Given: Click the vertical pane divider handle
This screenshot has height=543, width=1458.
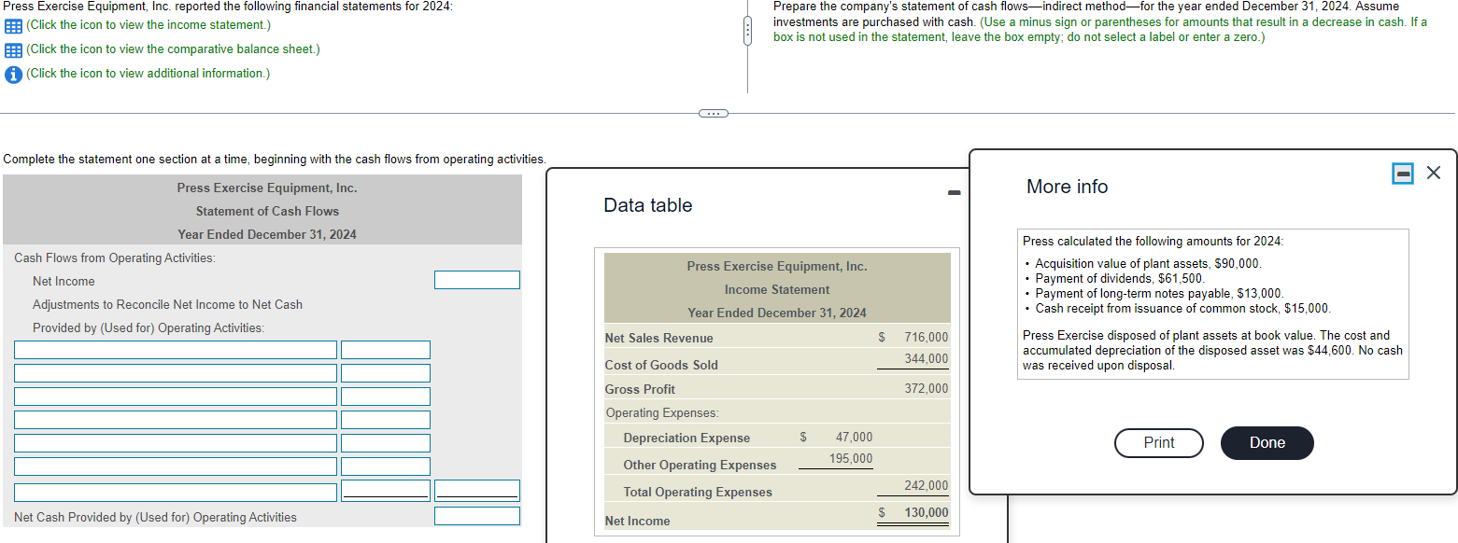Looking at the screenshot, I should point(747,33).
